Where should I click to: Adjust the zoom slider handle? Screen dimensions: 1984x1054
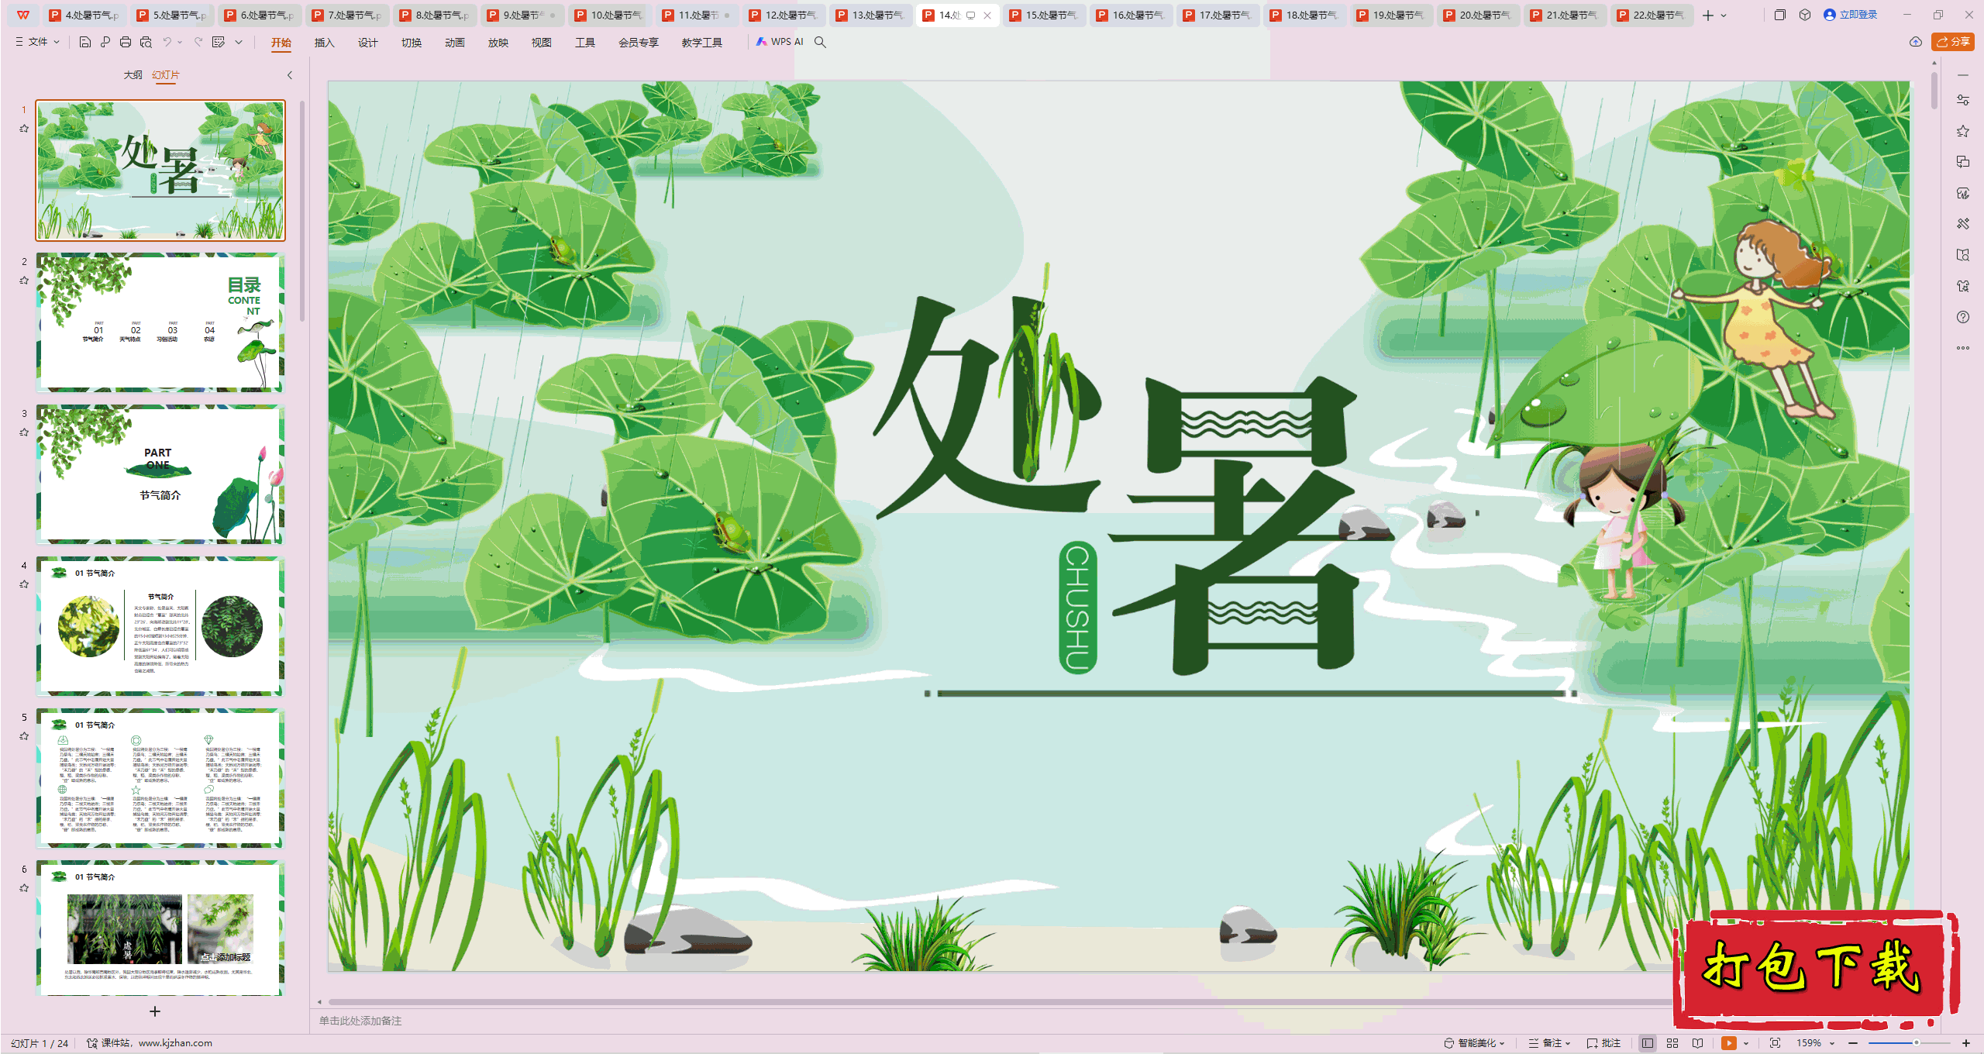click(1916, 1043)
